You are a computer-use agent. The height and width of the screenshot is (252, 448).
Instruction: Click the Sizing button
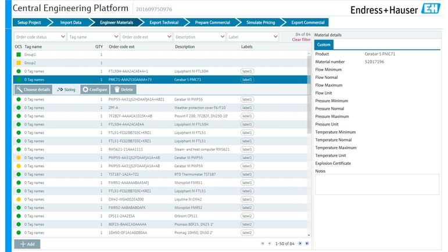66,89
